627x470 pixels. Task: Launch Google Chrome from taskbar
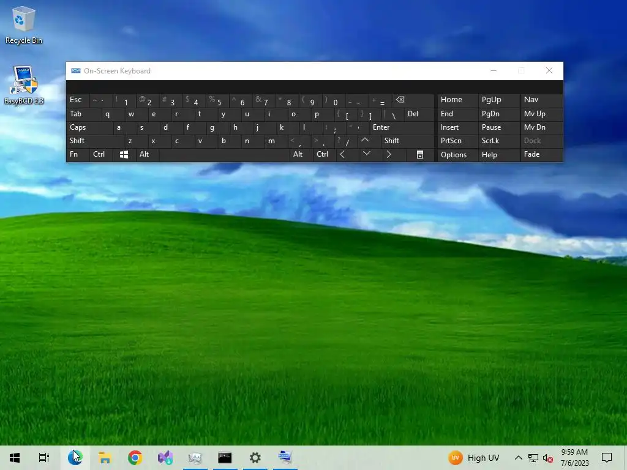[x=135, y=458]
